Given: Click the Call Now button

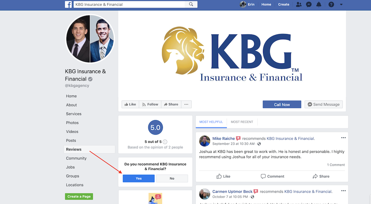Looking at the screenshot, I should [282, 104].
